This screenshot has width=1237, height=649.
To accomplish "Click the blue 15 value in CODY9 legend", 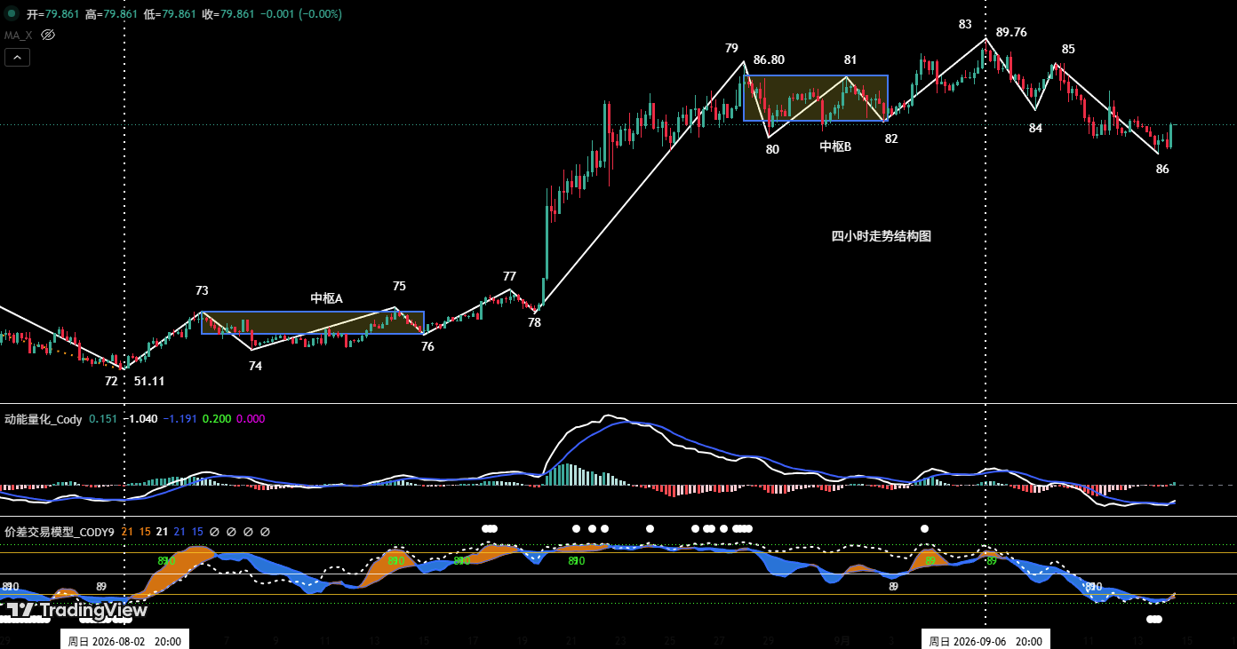I will pyautogui.click(x=197, y=532).
